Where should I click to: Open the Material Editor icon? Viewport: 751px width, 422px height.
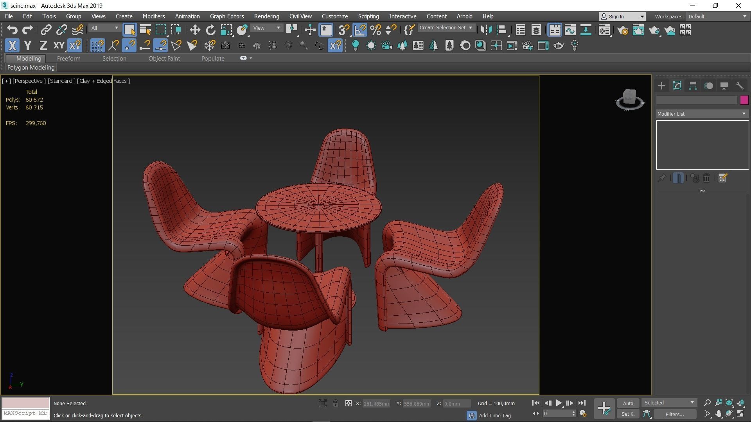(x=604, y=30)
